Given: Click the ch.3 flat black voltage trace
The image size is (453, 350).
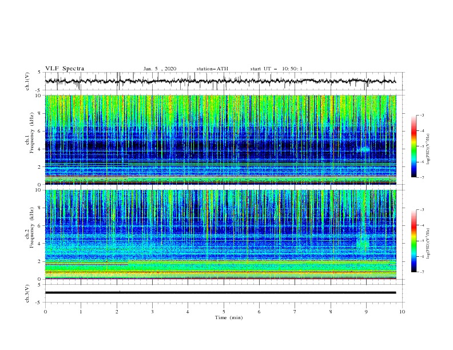Looking at the screenshot, I should point(220,293).
